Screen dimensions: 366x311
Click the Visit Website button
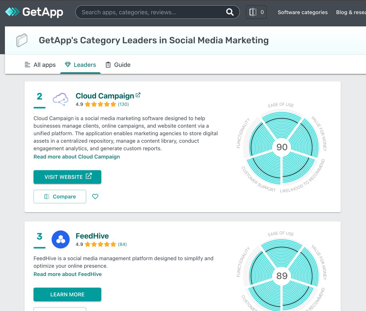click(67, 177)
